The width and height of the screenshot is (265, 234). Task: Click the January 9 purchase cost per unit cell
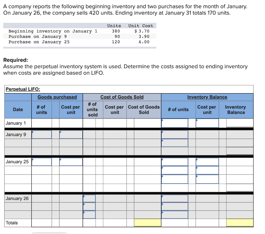[71, 134]
